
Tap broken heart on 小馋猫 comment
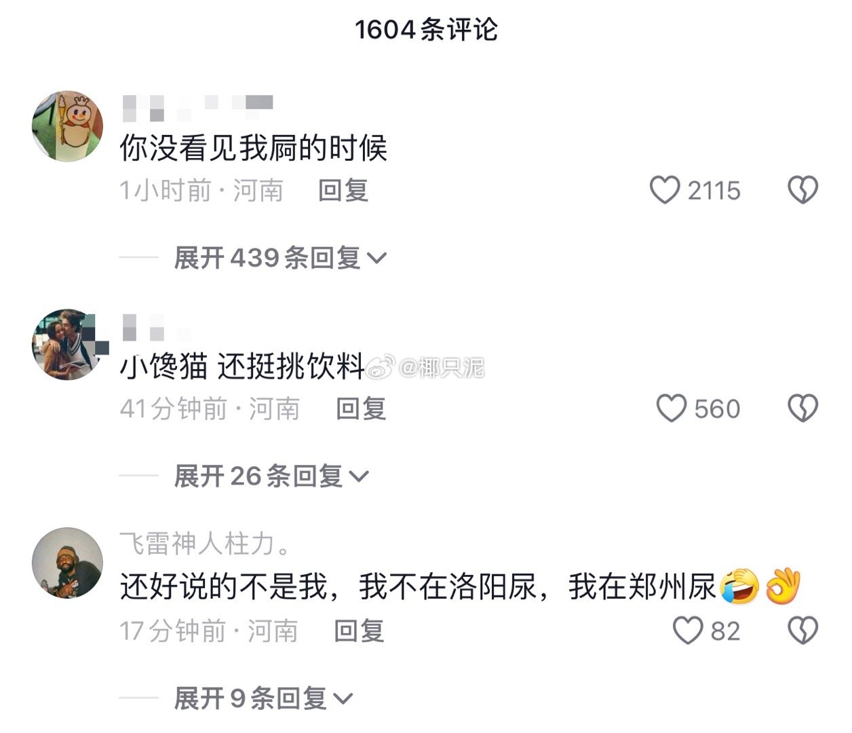802,409
